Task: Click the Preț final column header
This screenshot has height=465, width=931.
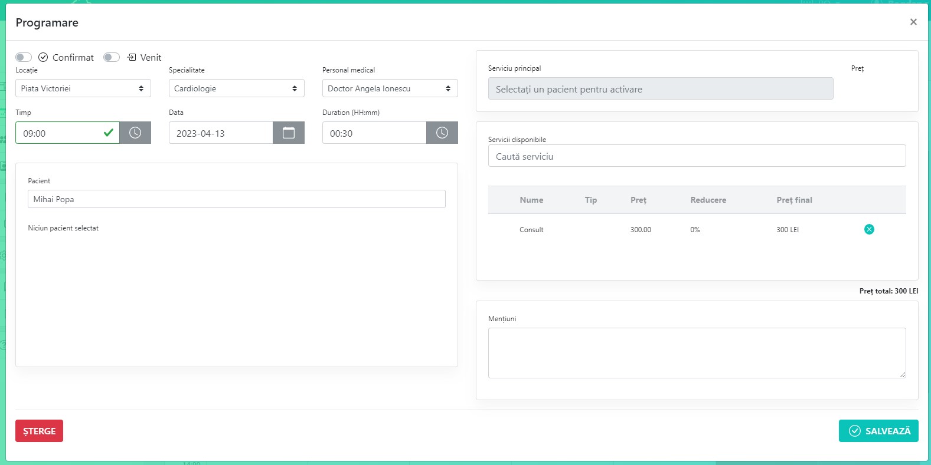Action: pos(794,200)
